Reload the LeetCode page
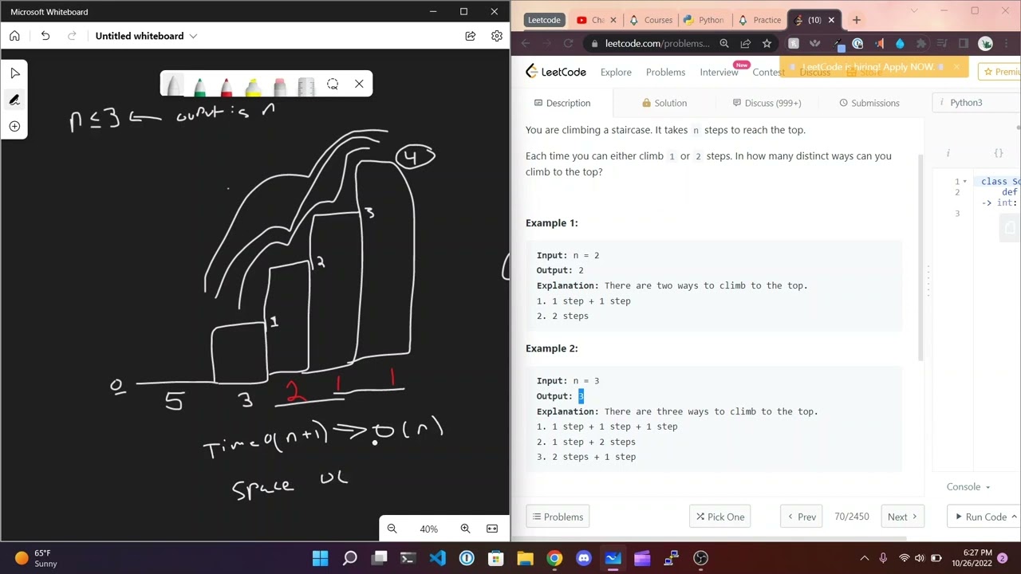This screenshot has width=1021, height=574. point(568,44)
